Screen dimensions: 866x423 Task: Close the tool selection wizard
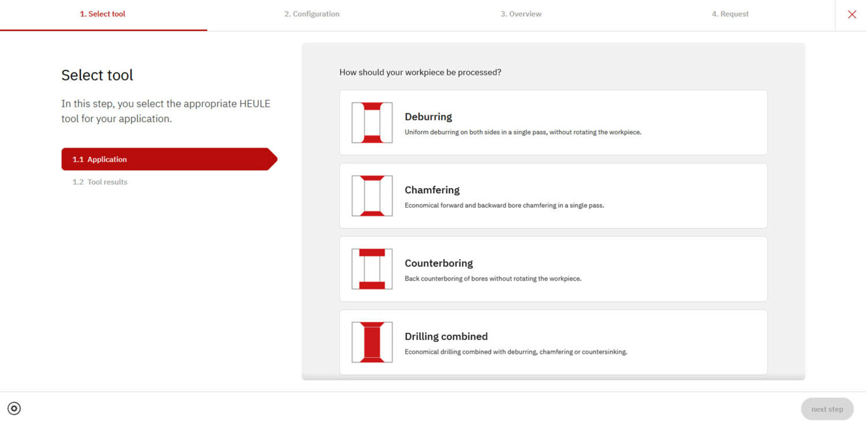click(851, 14)
